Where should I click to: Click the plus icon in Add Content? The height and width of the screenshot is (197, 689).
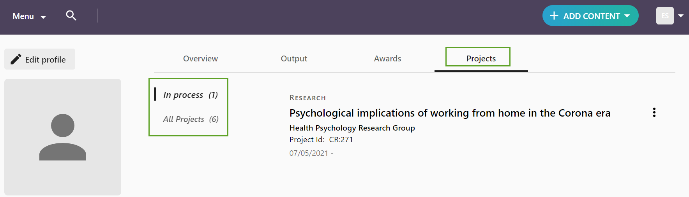tap(554, 16)
